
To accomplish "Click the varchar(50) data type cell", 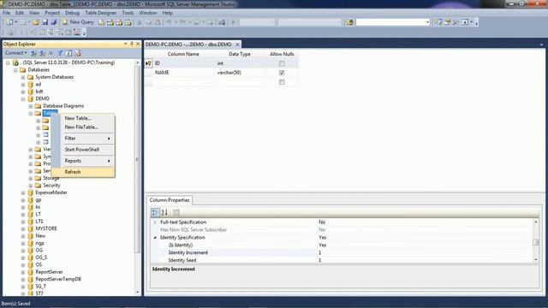I will pos(240,73).
